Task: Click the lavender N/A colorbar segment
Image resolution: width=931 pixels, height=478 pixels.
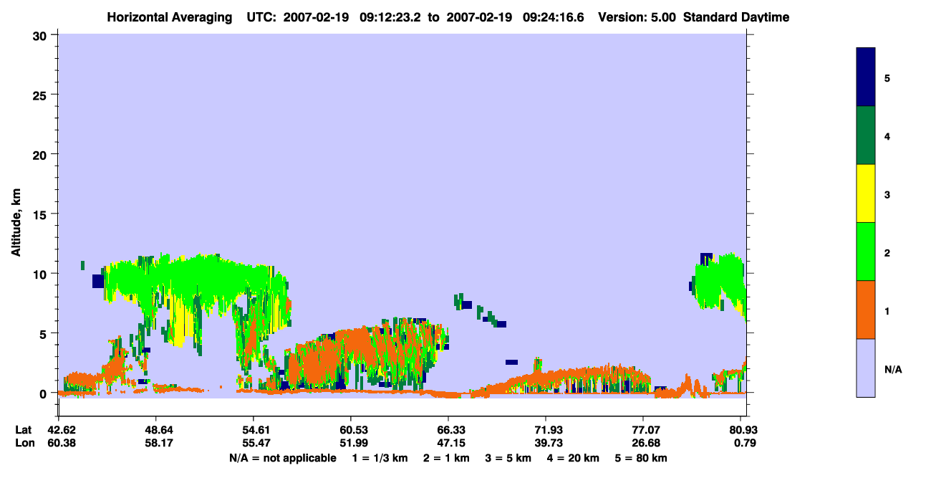Action: [x=866, y=368]
